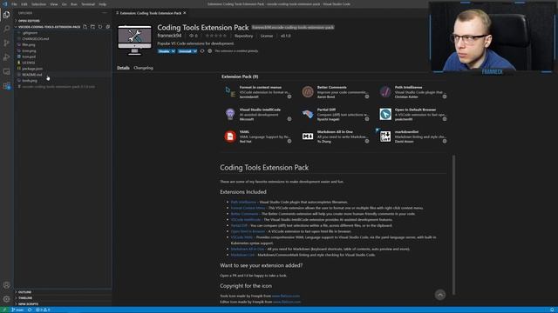Image resolution: width=558 pixels, height=313 pixels.
Task: Open the Terminal menu
Action: pos(88,4)
